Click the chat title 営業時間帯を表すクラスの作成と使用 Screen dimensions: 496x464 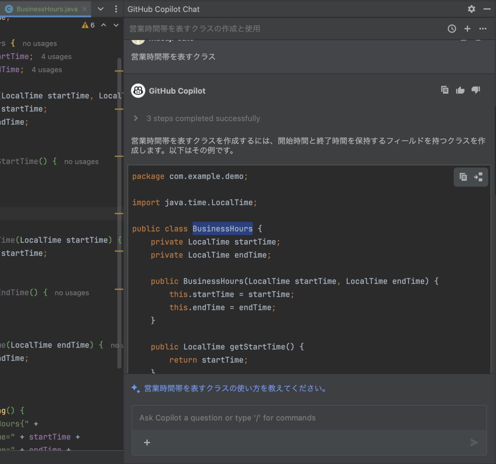195,29
